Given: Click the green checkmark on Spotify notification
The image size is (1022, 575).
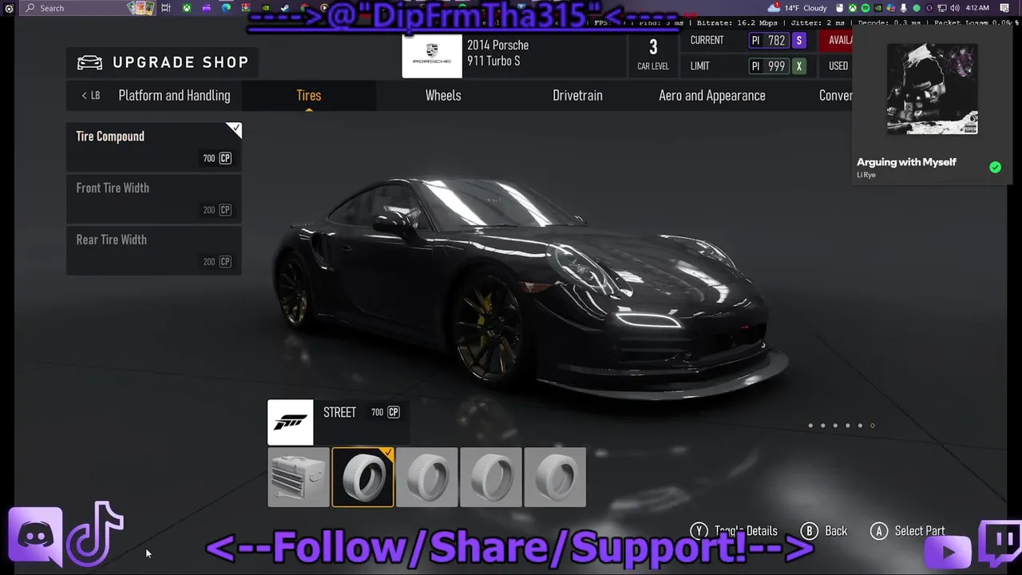Looking at the screenshot, I should 995,167.
